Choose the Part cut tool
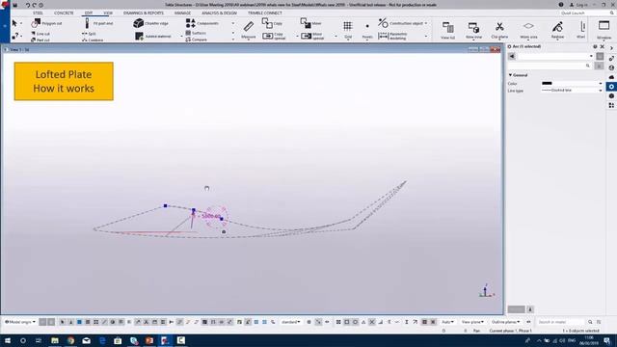The width and height of the screenshot is (617, 347). 40,40
